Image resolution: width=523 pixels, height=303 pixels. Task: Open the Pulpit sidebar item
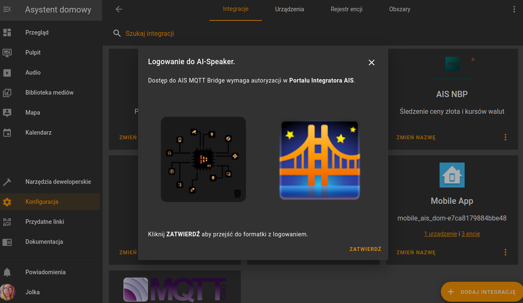pyautogui.click(x=50, y=53)
